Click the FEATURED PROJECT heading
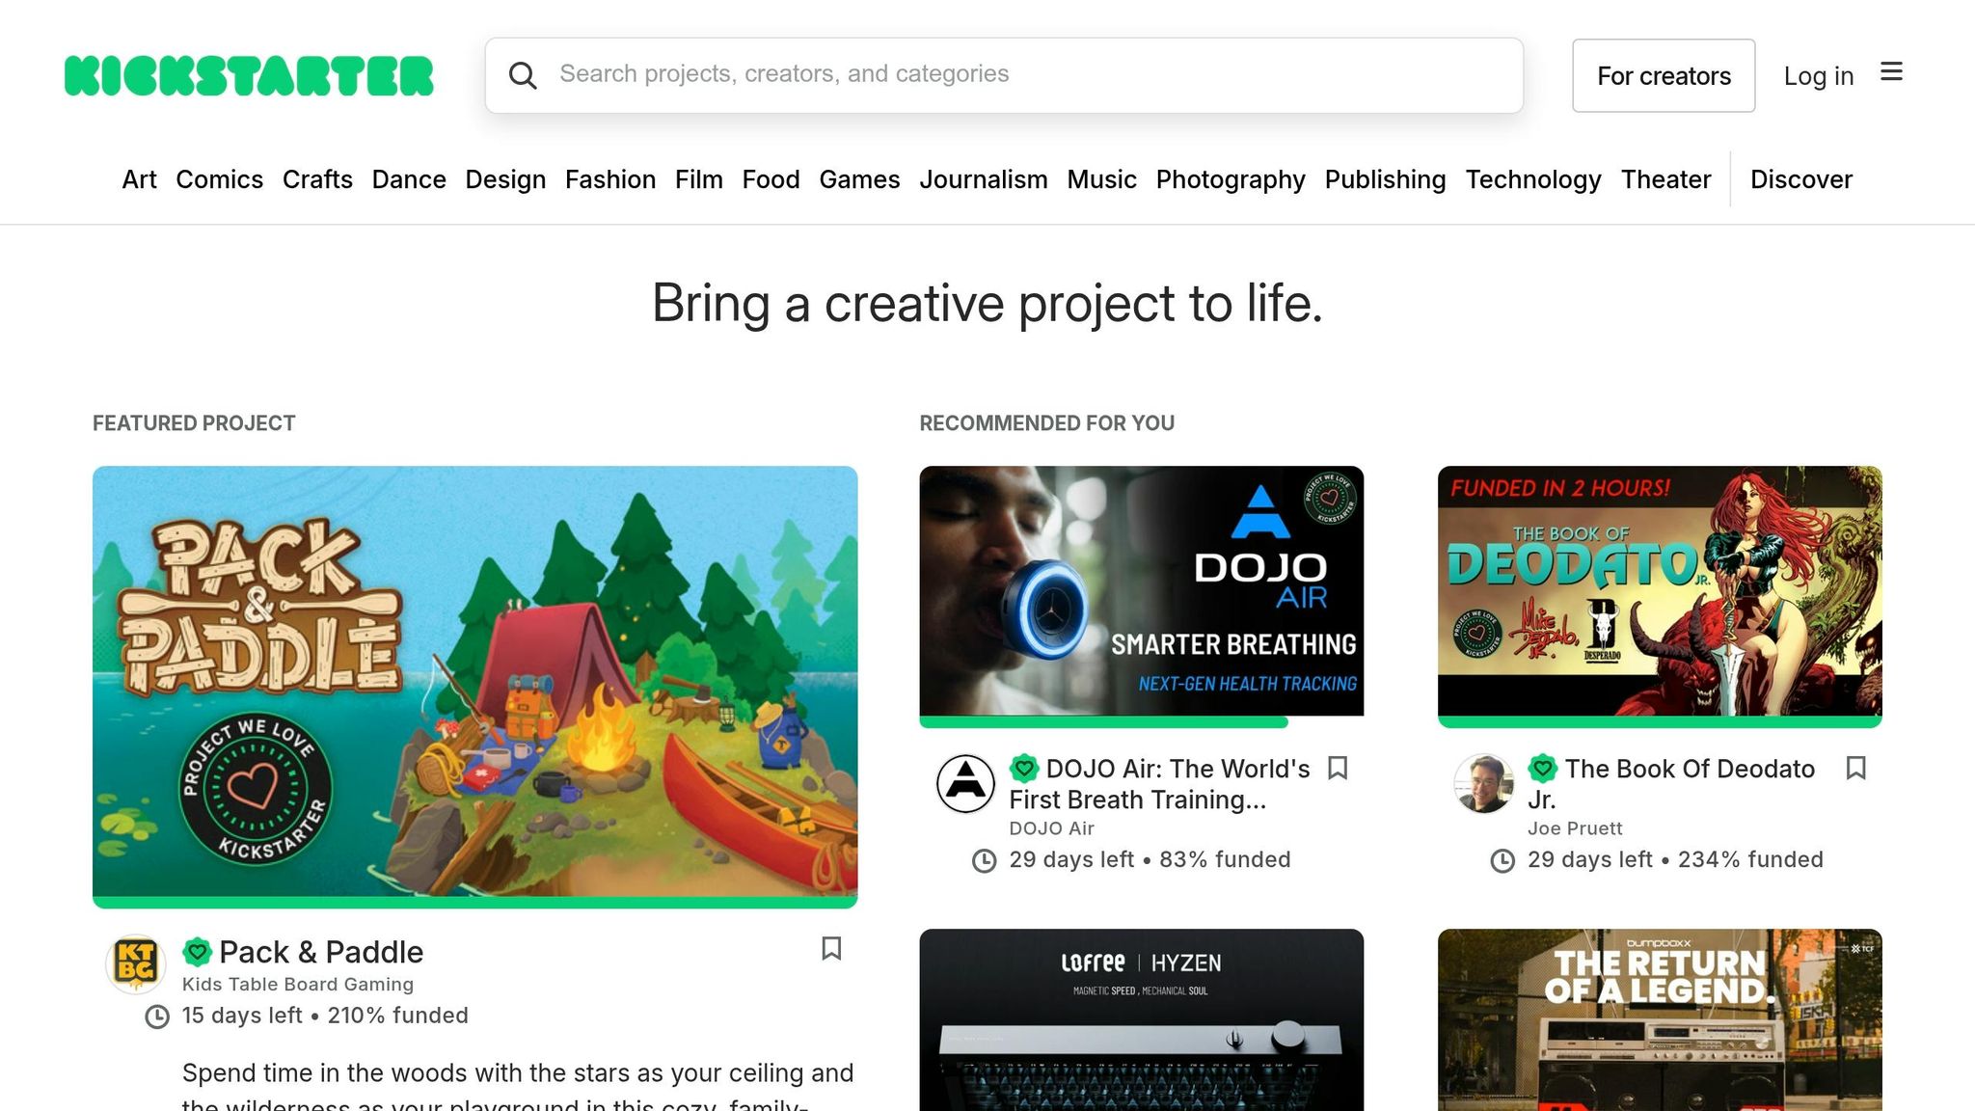This screenshot has width=1975, height=1111. [x=194, y=423]
